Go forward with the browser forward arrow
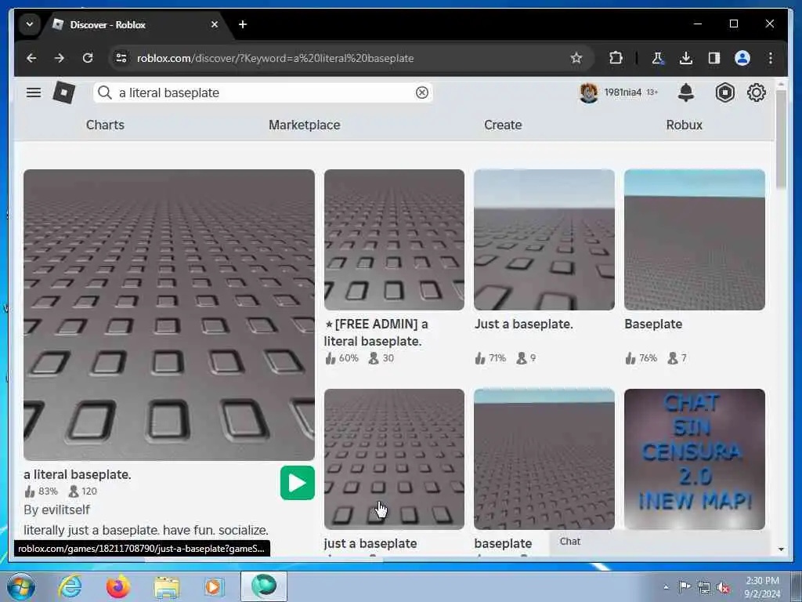 pyautogui.click(x=60, y=58)
